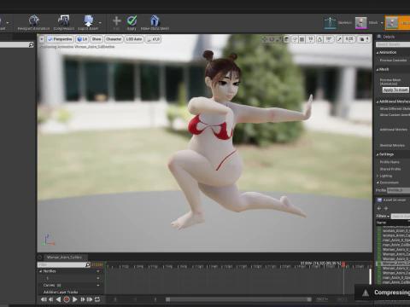The height and width of the screenshot is (307, 410).
Task: Jump to the animation start
Action: pos(44,299)
